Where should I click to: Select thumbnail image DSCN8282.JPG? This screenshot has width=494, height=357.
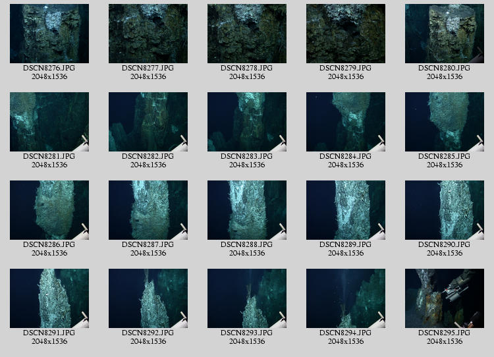point(148,122)
